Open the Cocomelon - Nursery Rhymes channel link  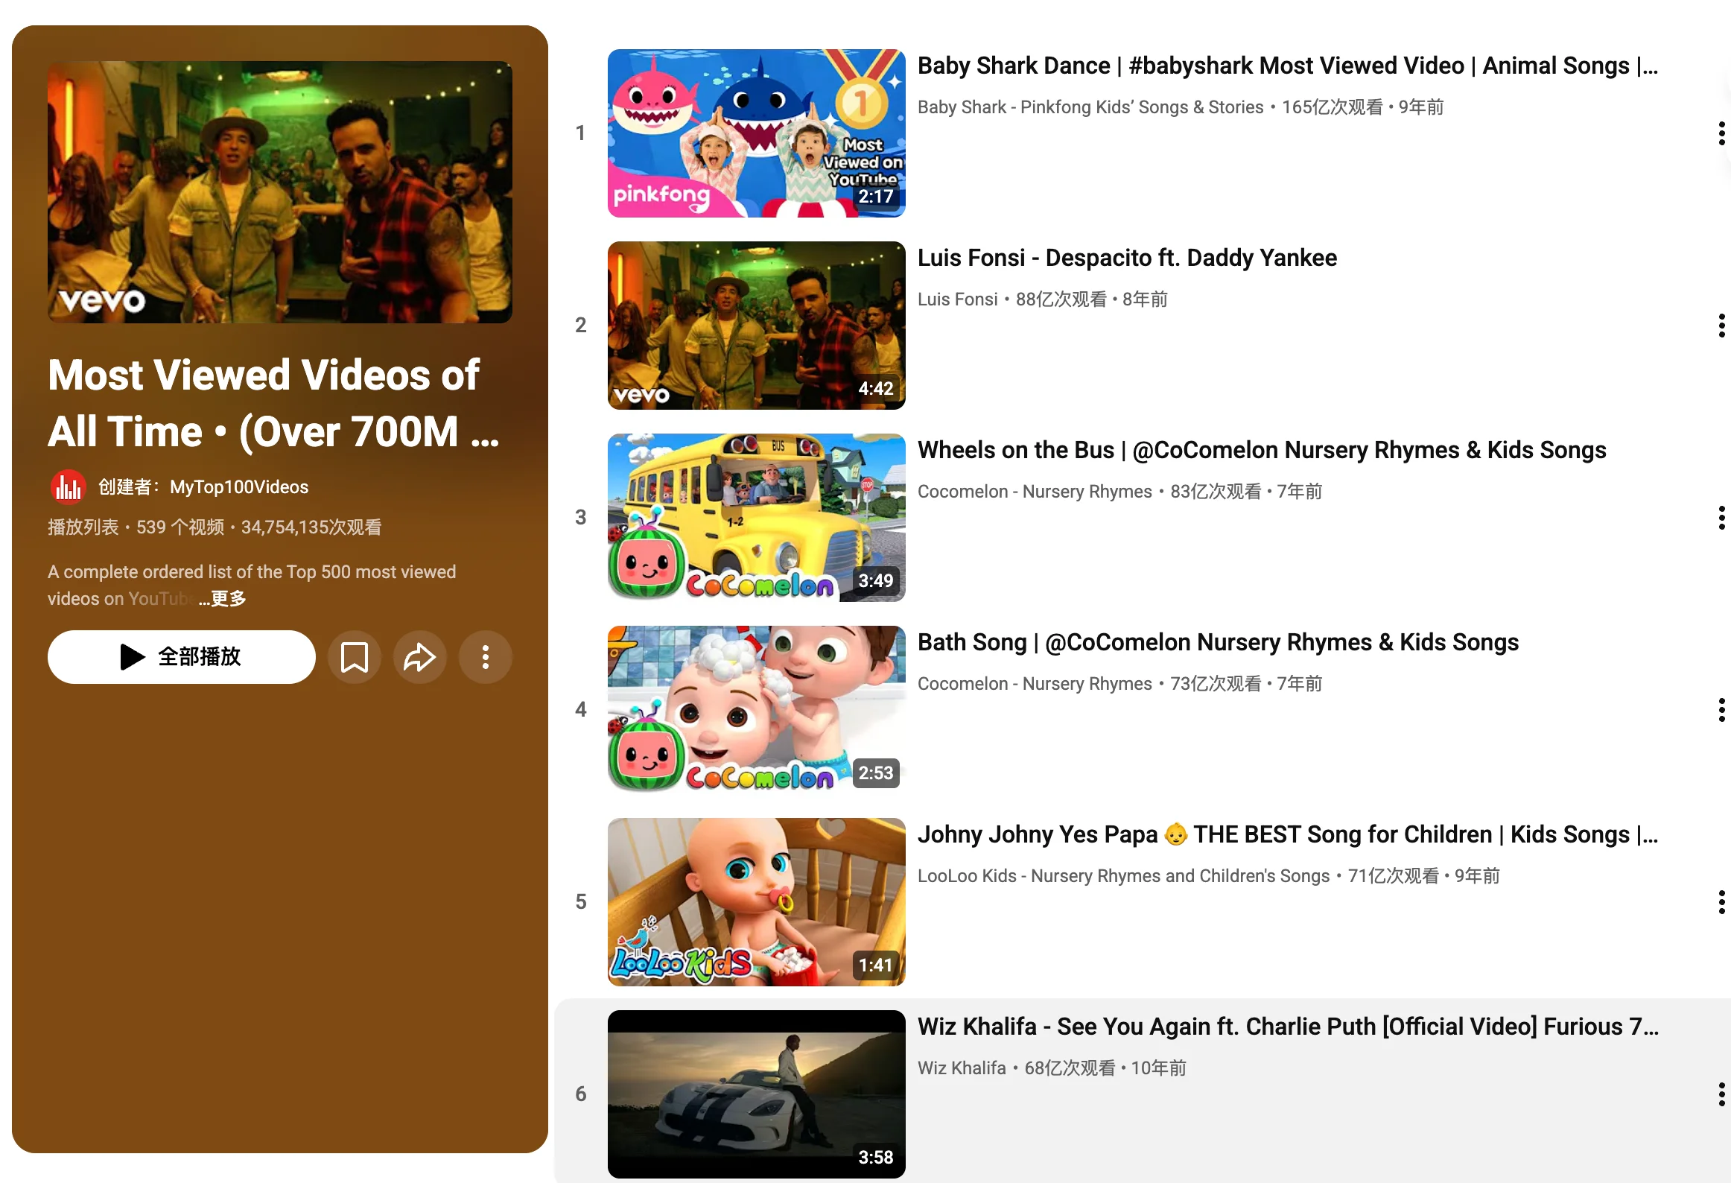tap(1035, 491)
